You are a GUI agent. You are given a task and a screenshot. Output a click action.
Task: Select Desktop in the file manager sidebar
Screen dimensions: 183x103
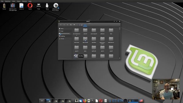65,36
